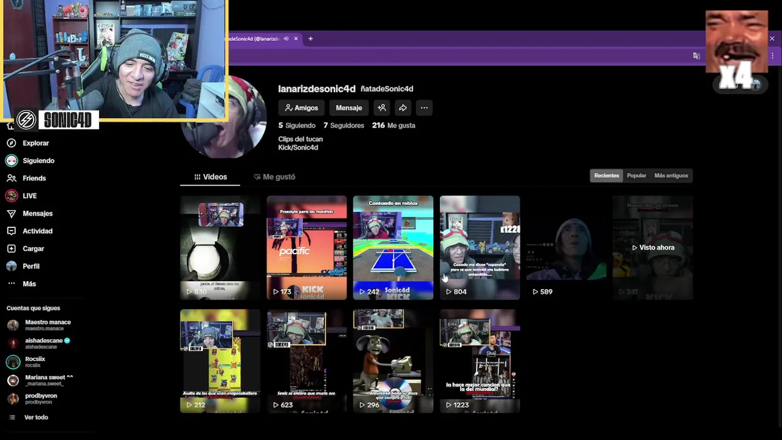The width and height of the screenshot is (782, 440).
Task: Click the lanarizdesonic4d username heading
Action: (316, 89)
